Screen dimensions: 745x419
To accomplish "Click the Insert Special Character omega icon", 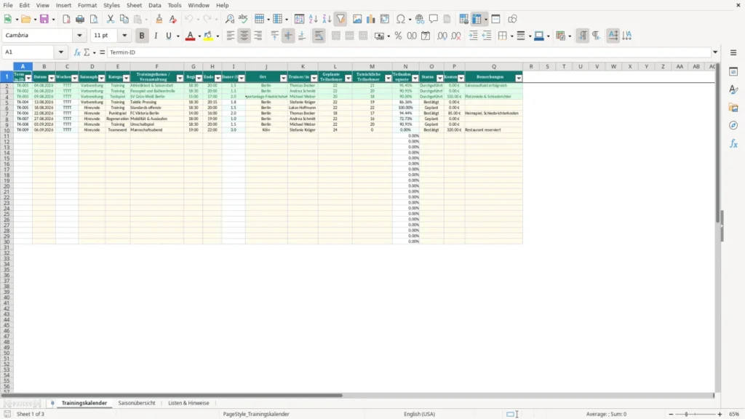I will 401,19.
